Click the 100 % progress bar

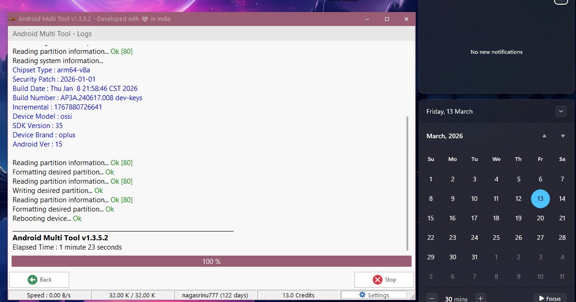pos(211,262)
